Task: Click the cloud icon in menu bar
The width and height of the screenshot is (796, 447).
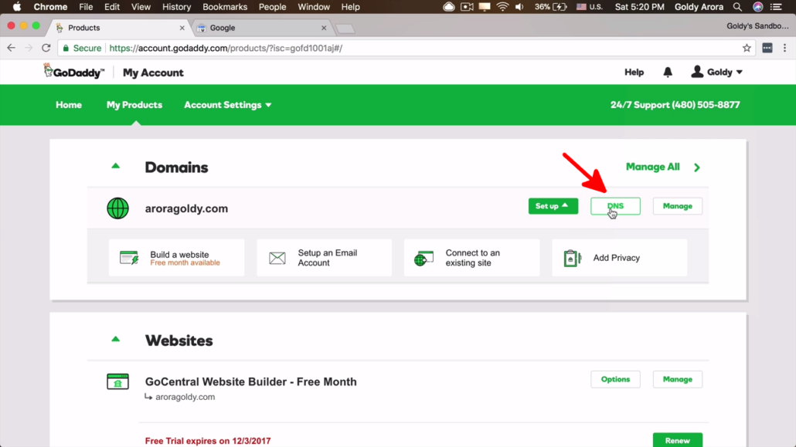Action: [449, 7]
